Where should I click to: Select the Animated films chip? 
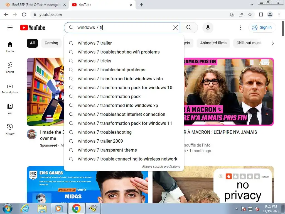[x=213, y=43]
